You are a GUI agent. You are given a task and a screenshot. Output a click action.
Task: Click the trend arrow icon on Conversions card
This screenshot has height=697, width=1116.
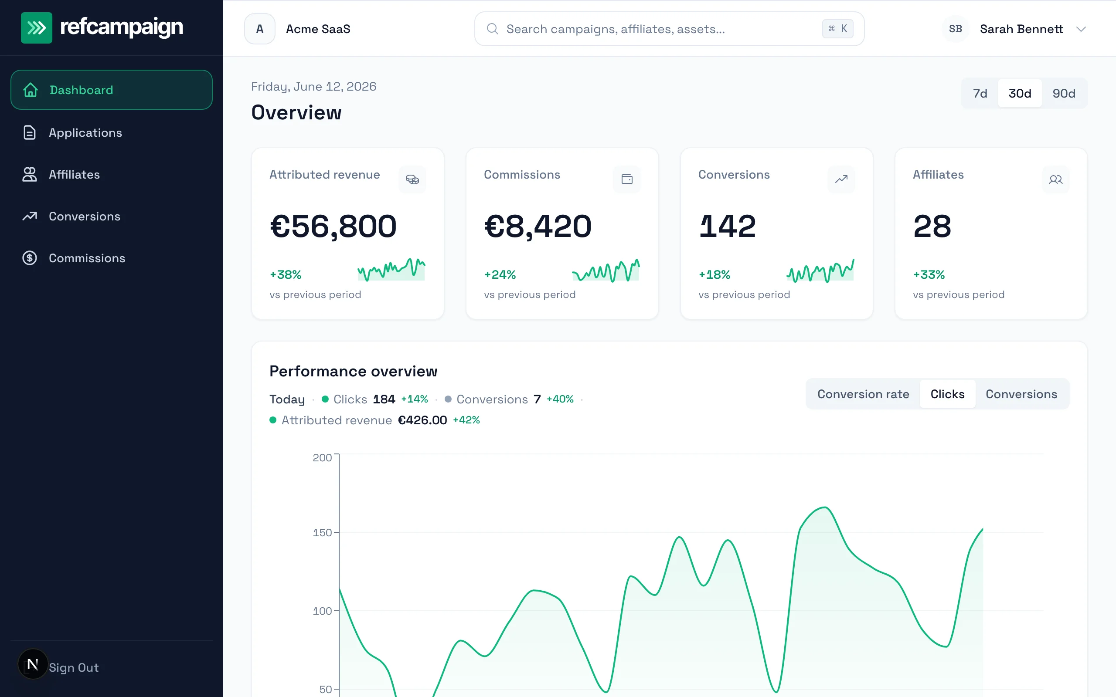[x=841, y=179]
